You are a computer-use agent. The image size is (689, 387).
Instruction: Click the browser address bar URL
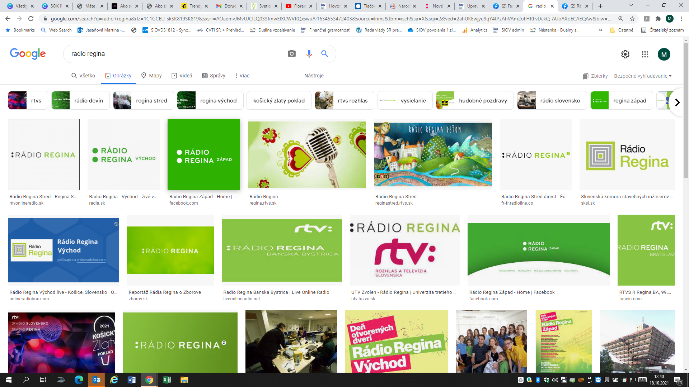pos(330,19)
